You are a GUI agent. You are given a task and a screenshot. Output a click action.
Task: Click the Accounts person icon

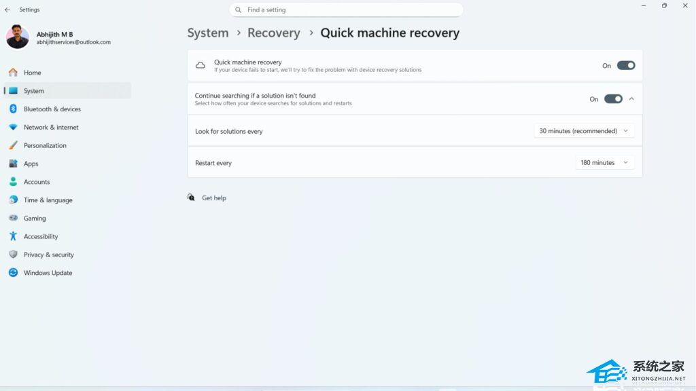pyautogui.click(x=13, y=181)
